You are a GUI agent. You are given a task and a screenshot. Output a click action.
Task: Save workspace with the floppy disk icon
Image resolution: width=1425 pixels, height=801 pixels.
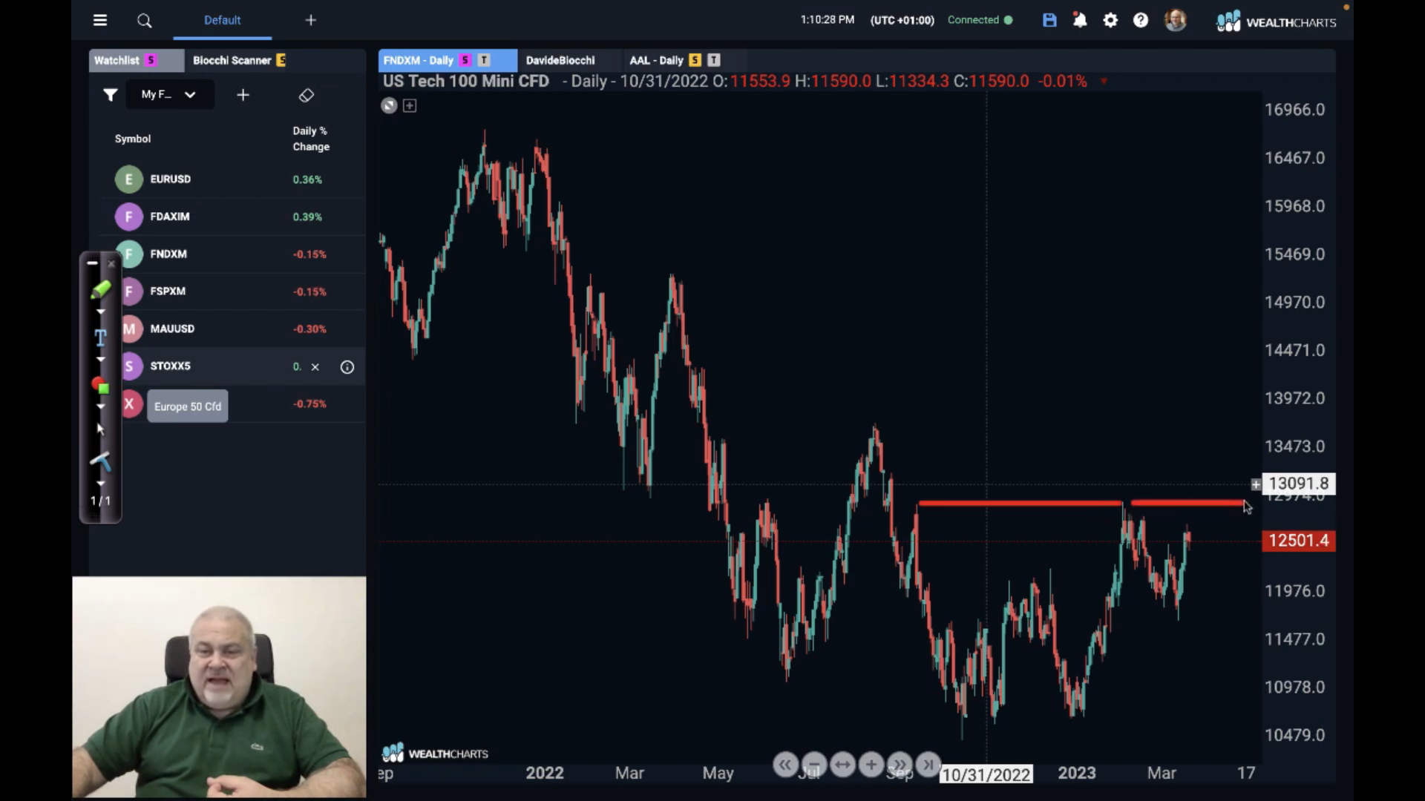tap(1049, 20)
